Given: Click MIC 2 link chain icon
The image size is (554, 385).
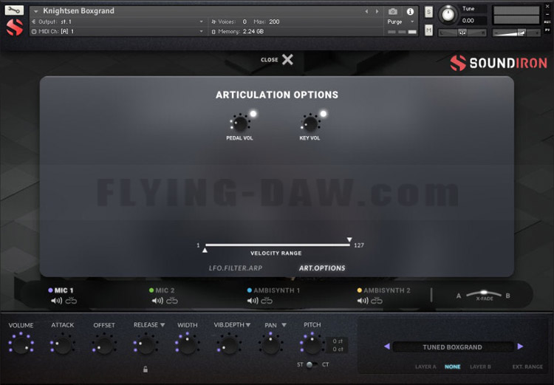Looking at the screenshot, I should (172, 301).
